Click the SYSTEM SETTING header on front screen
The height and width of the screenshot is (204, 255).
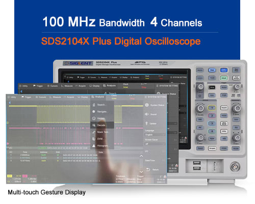click(155, 97)
